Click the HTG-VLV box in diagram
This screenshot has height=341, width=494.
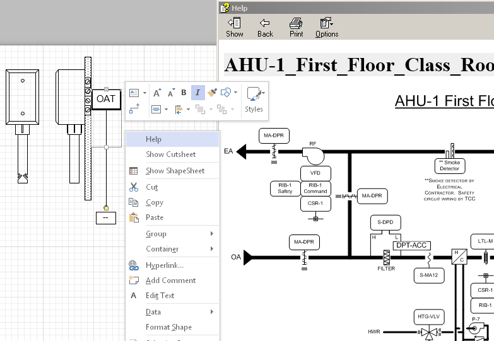click(x=429, y=317)
